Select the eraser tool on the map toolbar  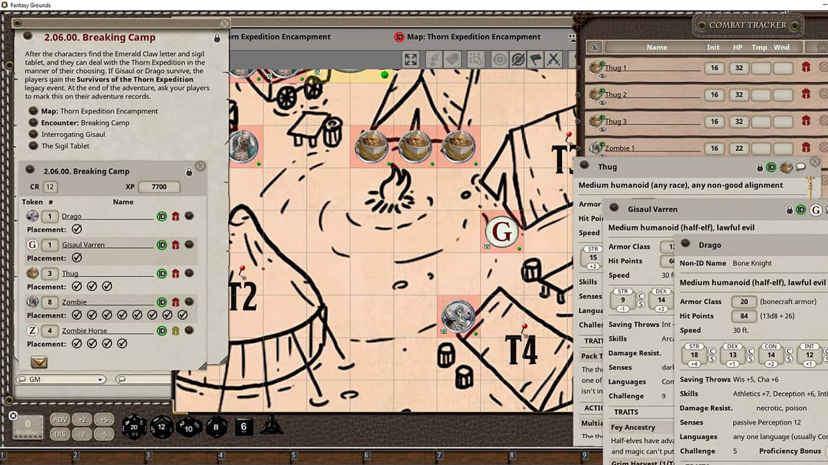click(453, 60)
